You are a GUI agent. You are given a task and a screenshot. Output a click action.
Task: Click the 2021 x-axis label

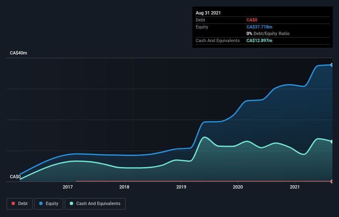pos(295,187)
